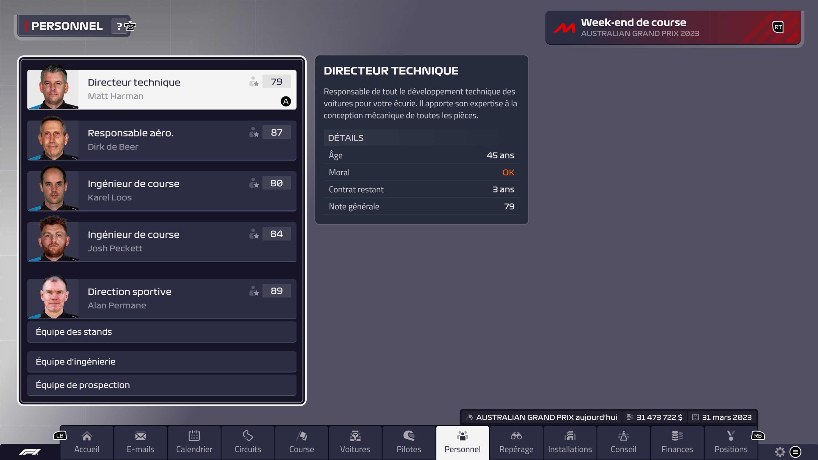Click the Contrat restant value 3 ans
The width and height of the screenshot is (818, 460).
tap(503, 189)
